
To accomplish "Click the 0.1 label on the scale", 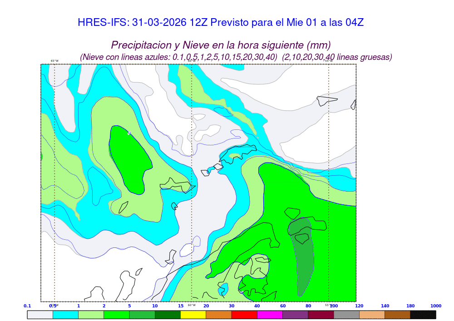I will (27, 306).
